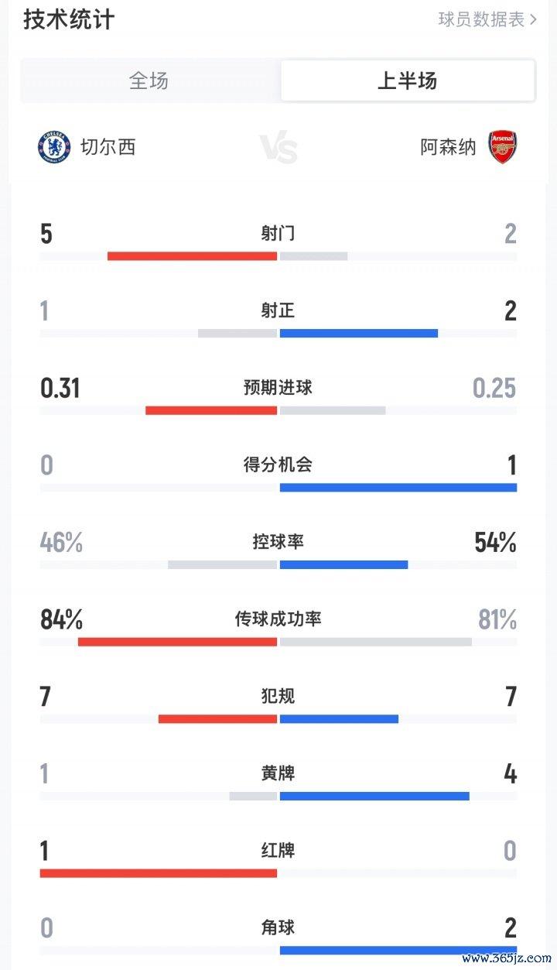Click the Arsenal club crest icon
The height and width of the screenshot is (970, 557).
(502, 147)
